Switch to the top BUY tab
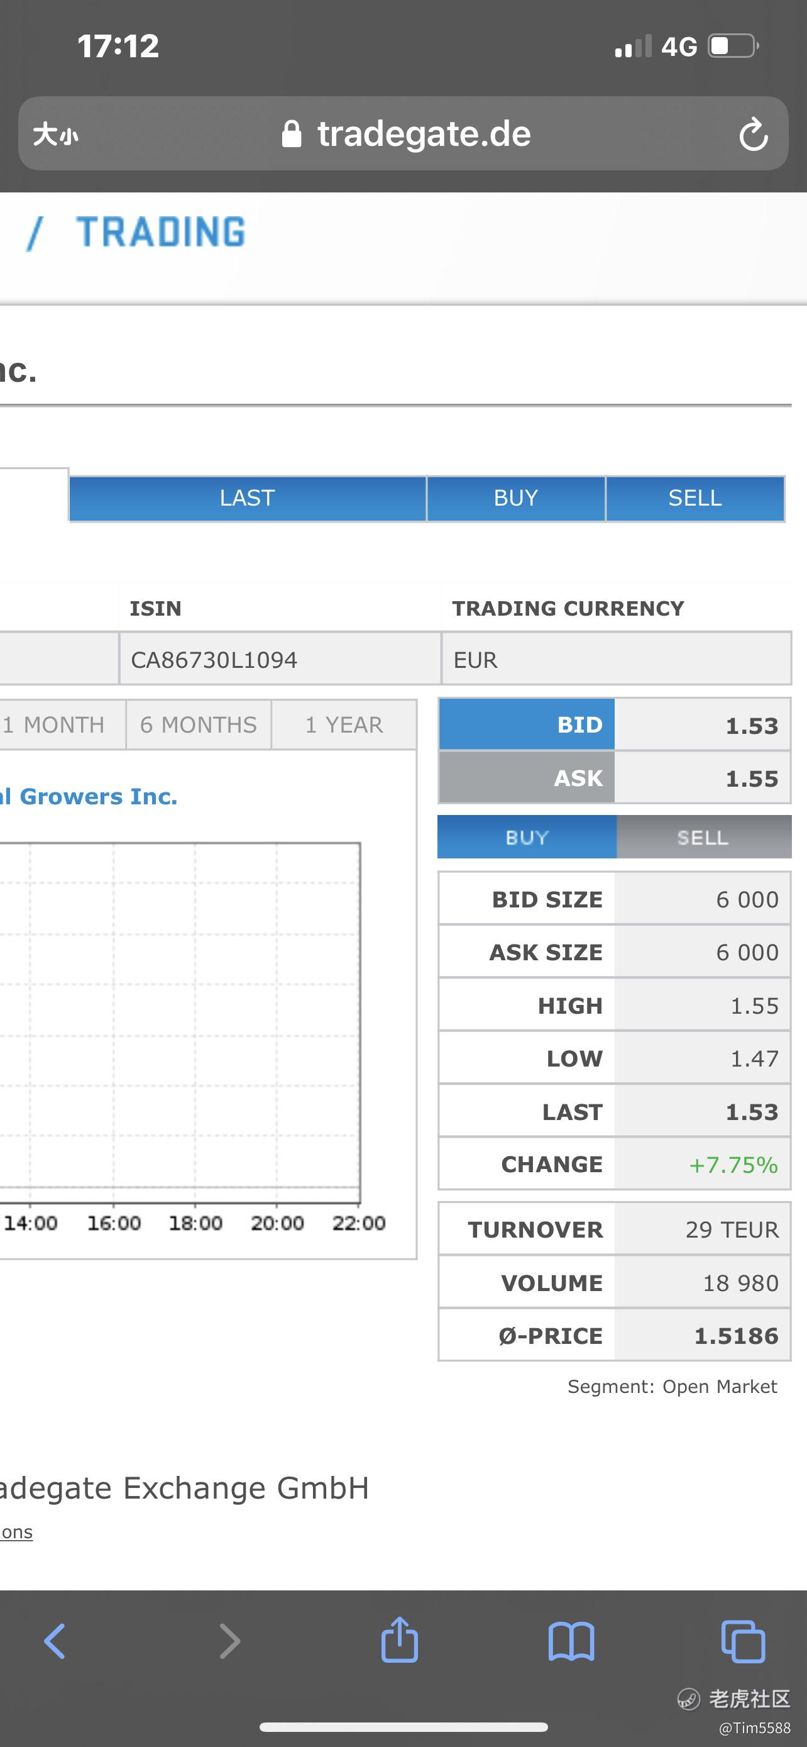The width and height of the screenshot is (807, 1747). click(x=515, y=499)
